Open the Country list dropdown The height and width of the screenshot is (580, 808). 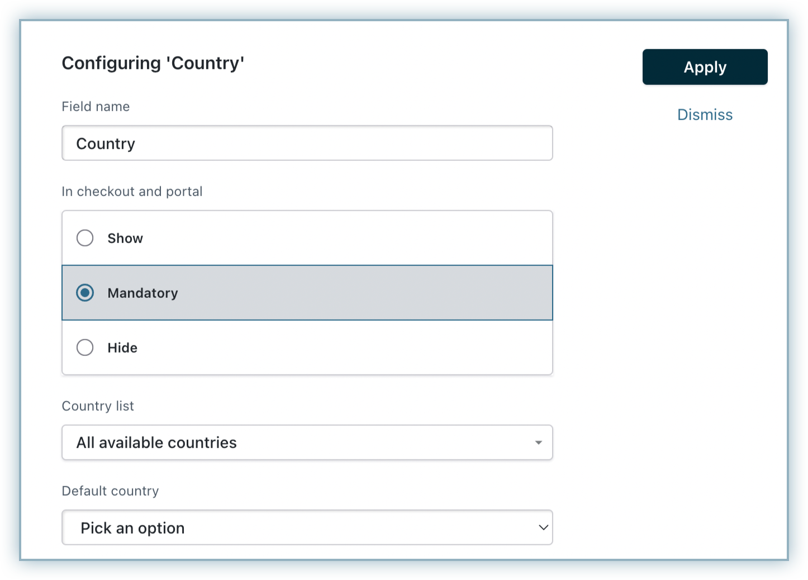coord(307,443)
